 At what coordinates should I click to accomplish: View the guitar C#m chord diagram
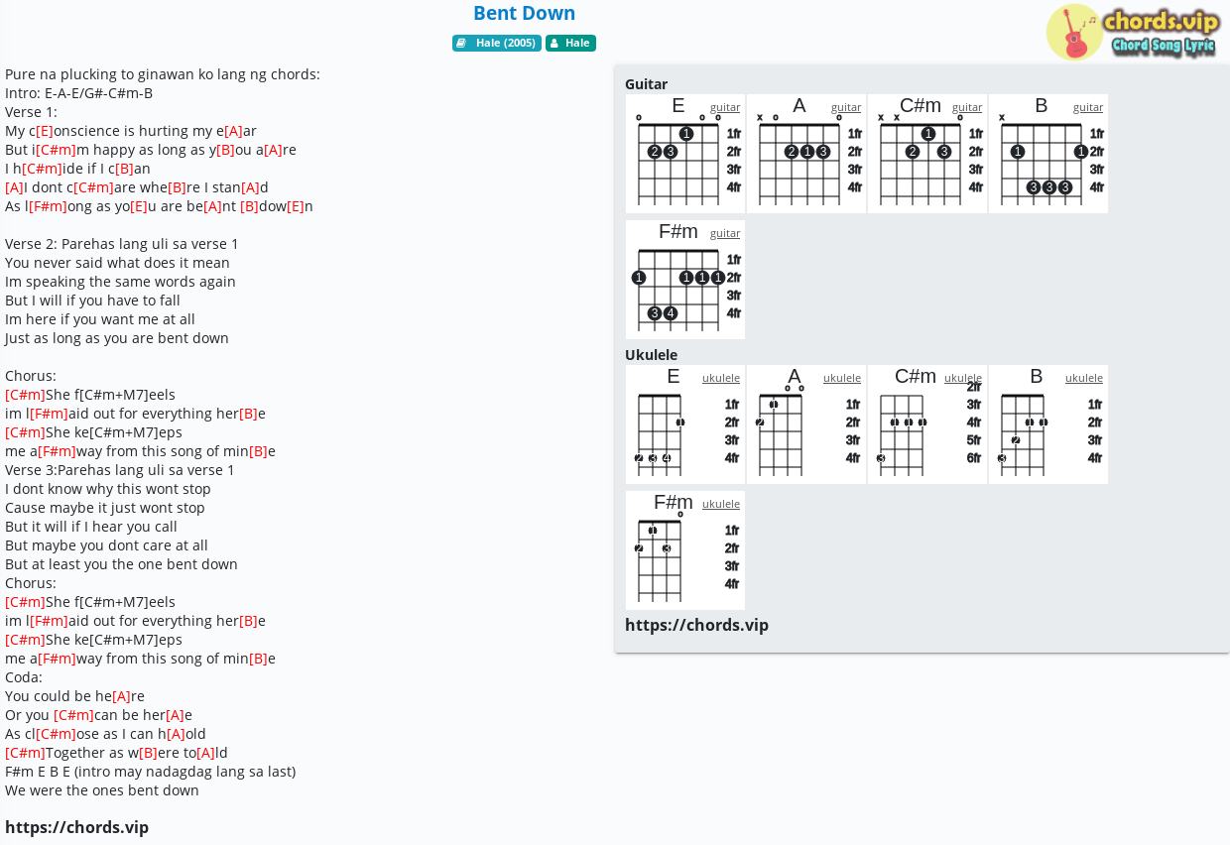pyautogui.click(x=927, y=154)
